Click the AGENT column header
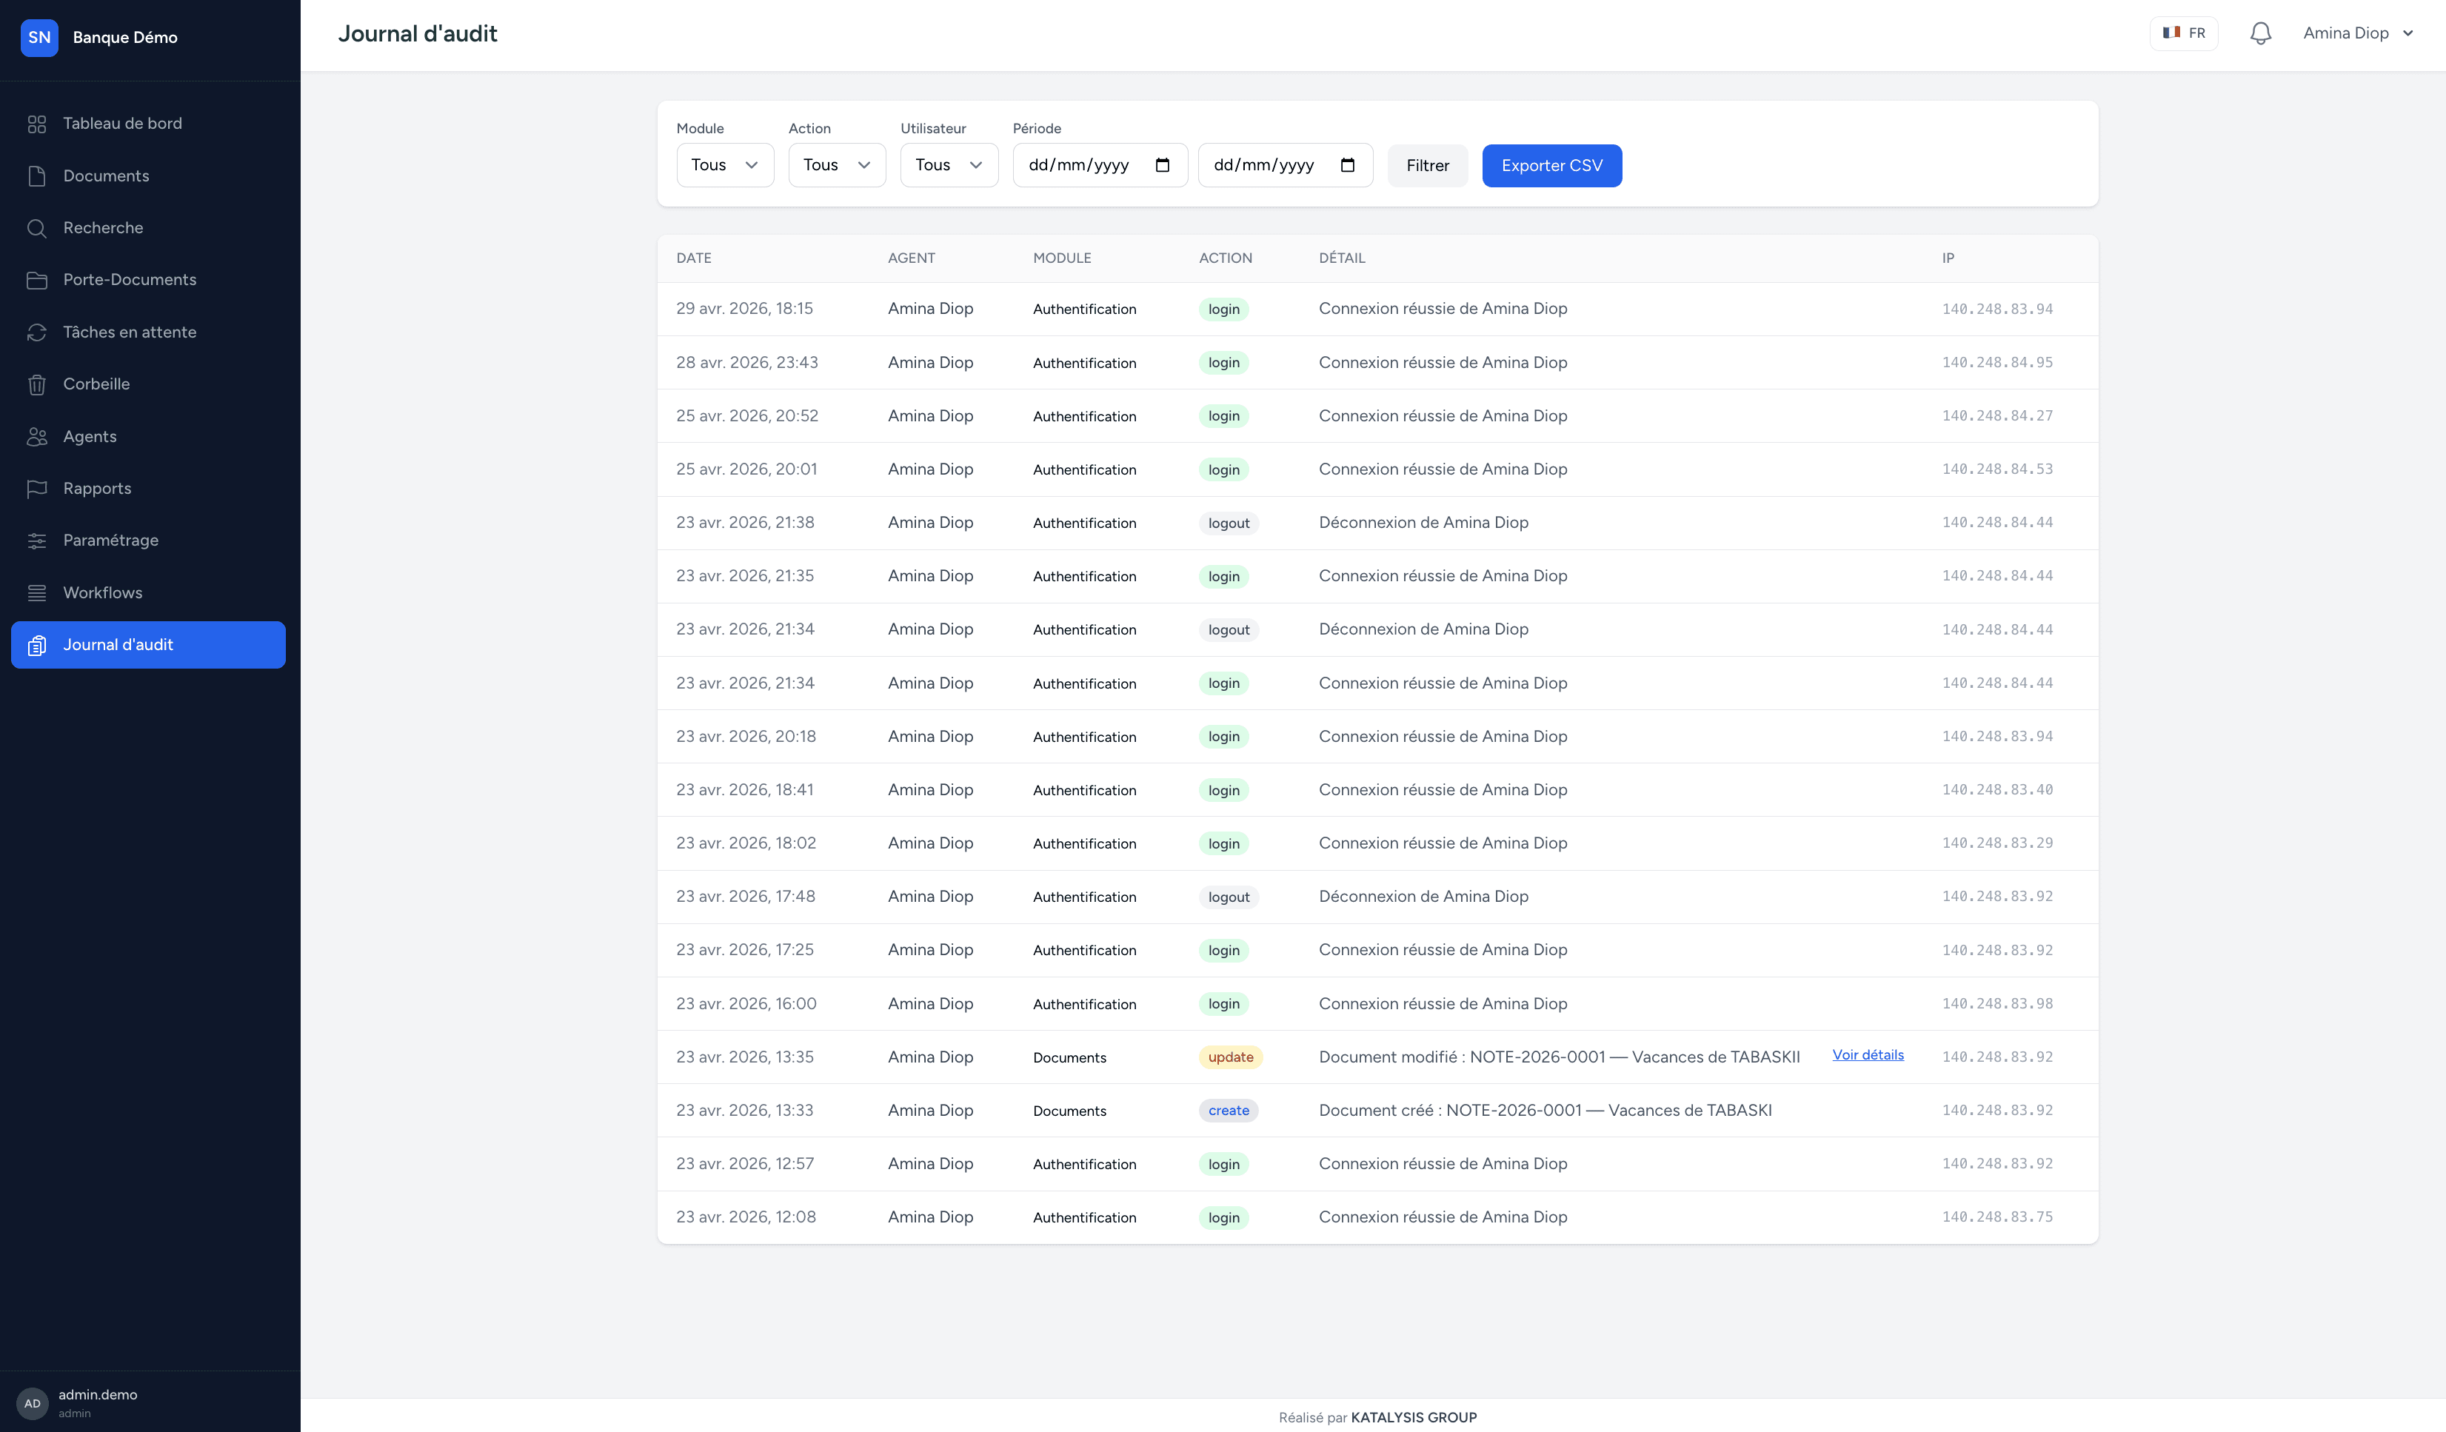 (912, 258)
